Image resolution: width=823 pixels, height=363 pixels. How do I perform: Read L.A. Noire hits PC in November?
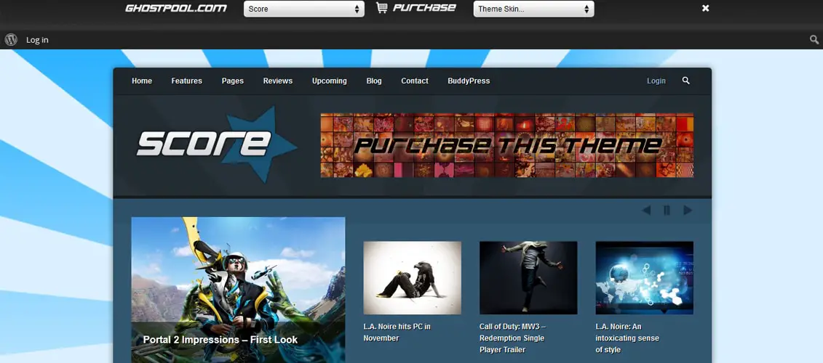click(397, 332)
